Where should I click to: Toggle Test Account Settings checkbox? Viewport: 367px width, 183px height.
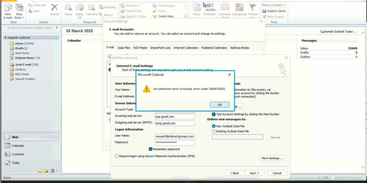coord(213,114)
